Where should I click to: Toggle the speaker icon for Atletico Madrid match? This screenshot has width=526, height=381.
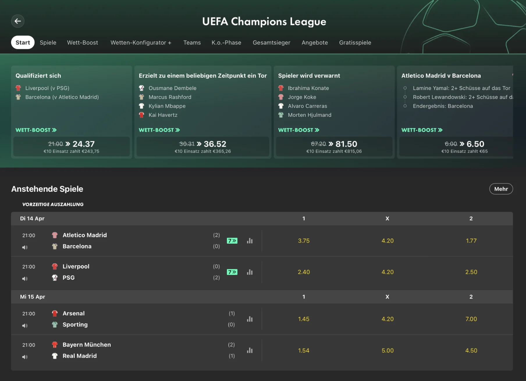25,247
